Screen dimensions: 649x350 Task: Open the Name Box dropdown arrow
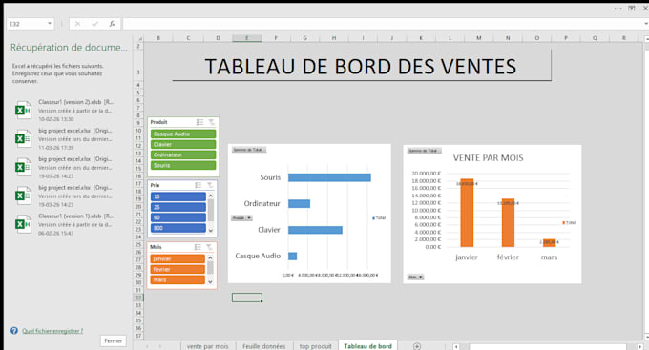coord(50,24)
